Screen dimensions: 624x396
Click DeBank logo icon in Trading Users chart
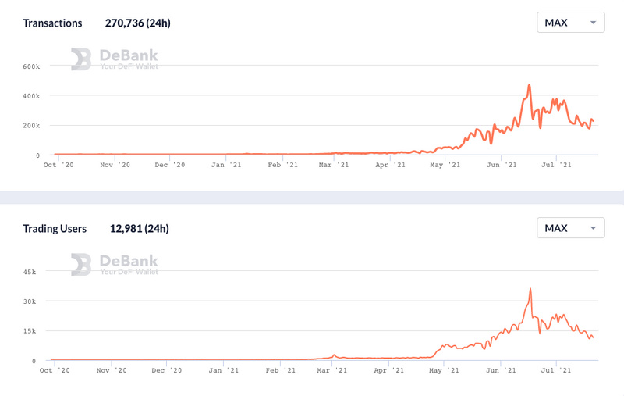81,264
